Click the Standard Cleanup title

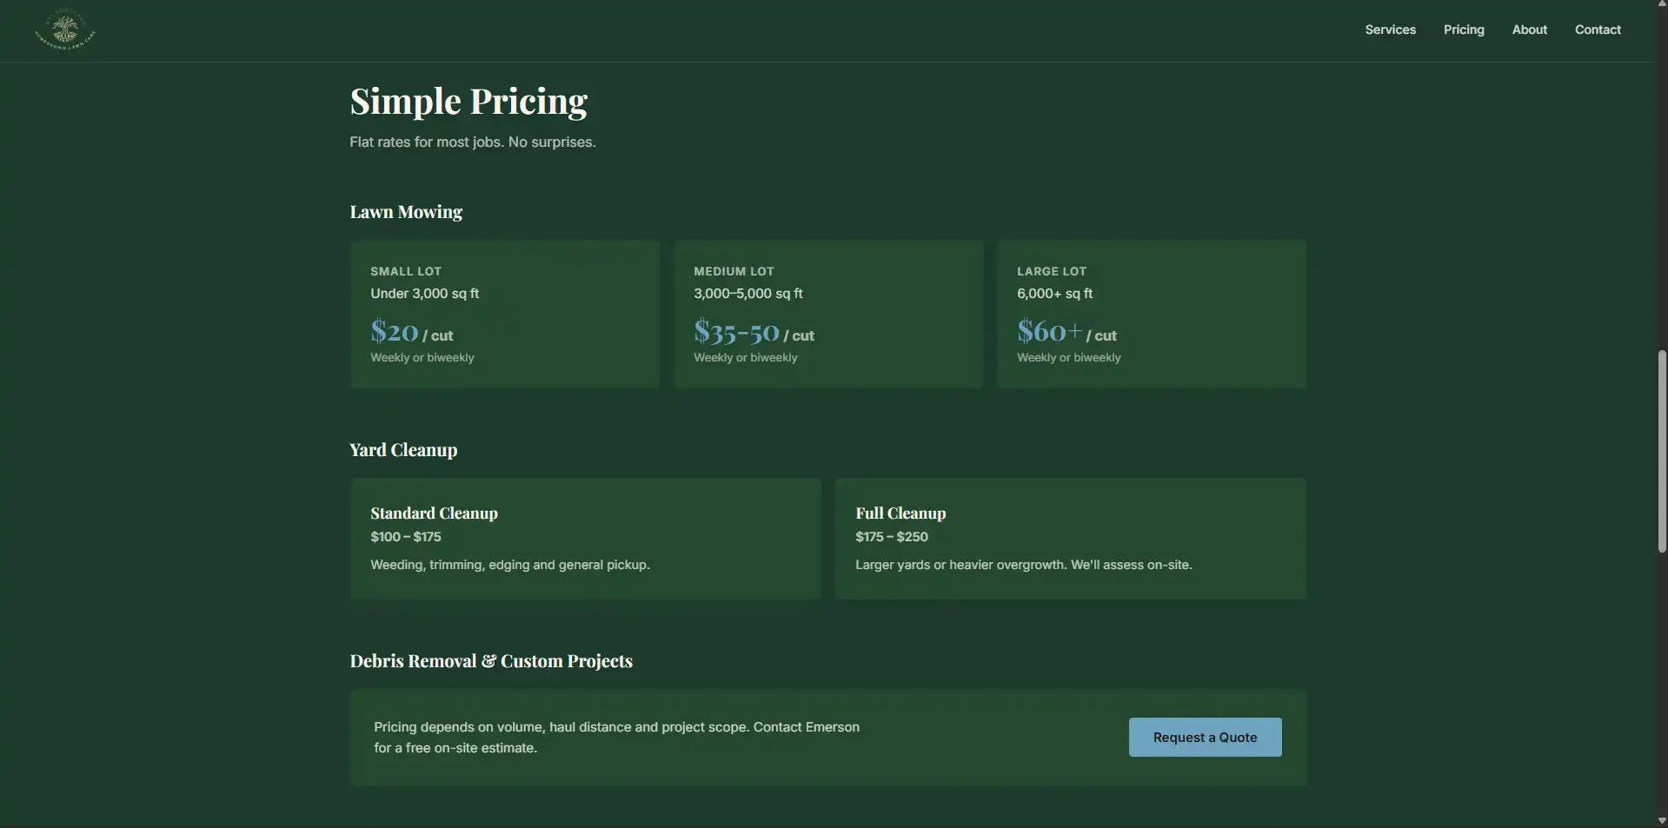[435, 513]
